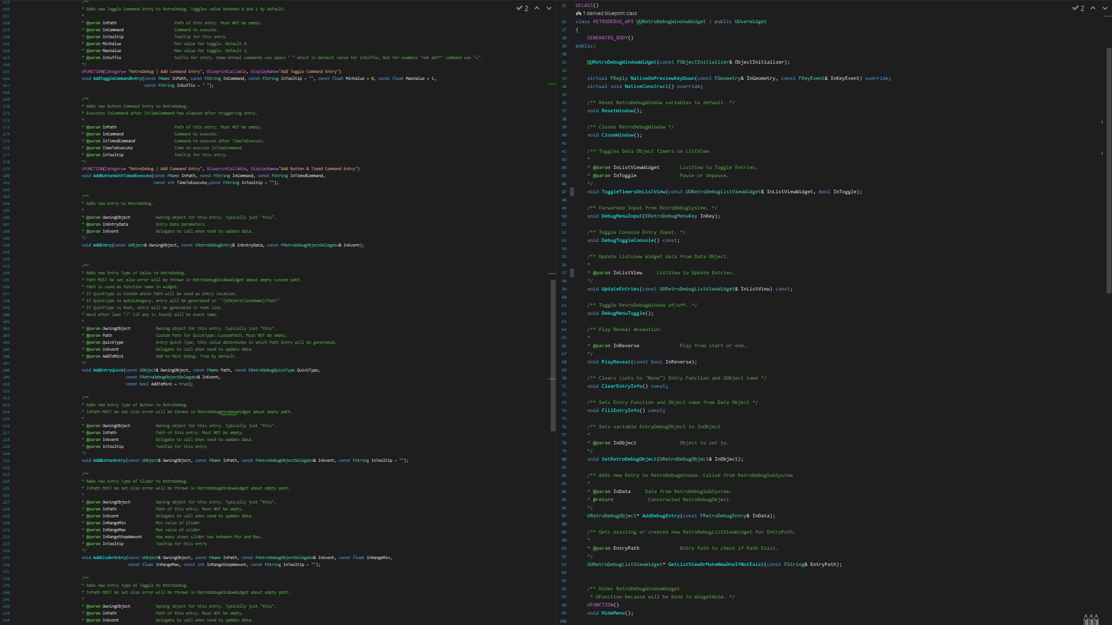Screen dimensions: 1112x625
Task: Click the green inspections checkmark above the left pane
Action: click(x=520, y=9)
